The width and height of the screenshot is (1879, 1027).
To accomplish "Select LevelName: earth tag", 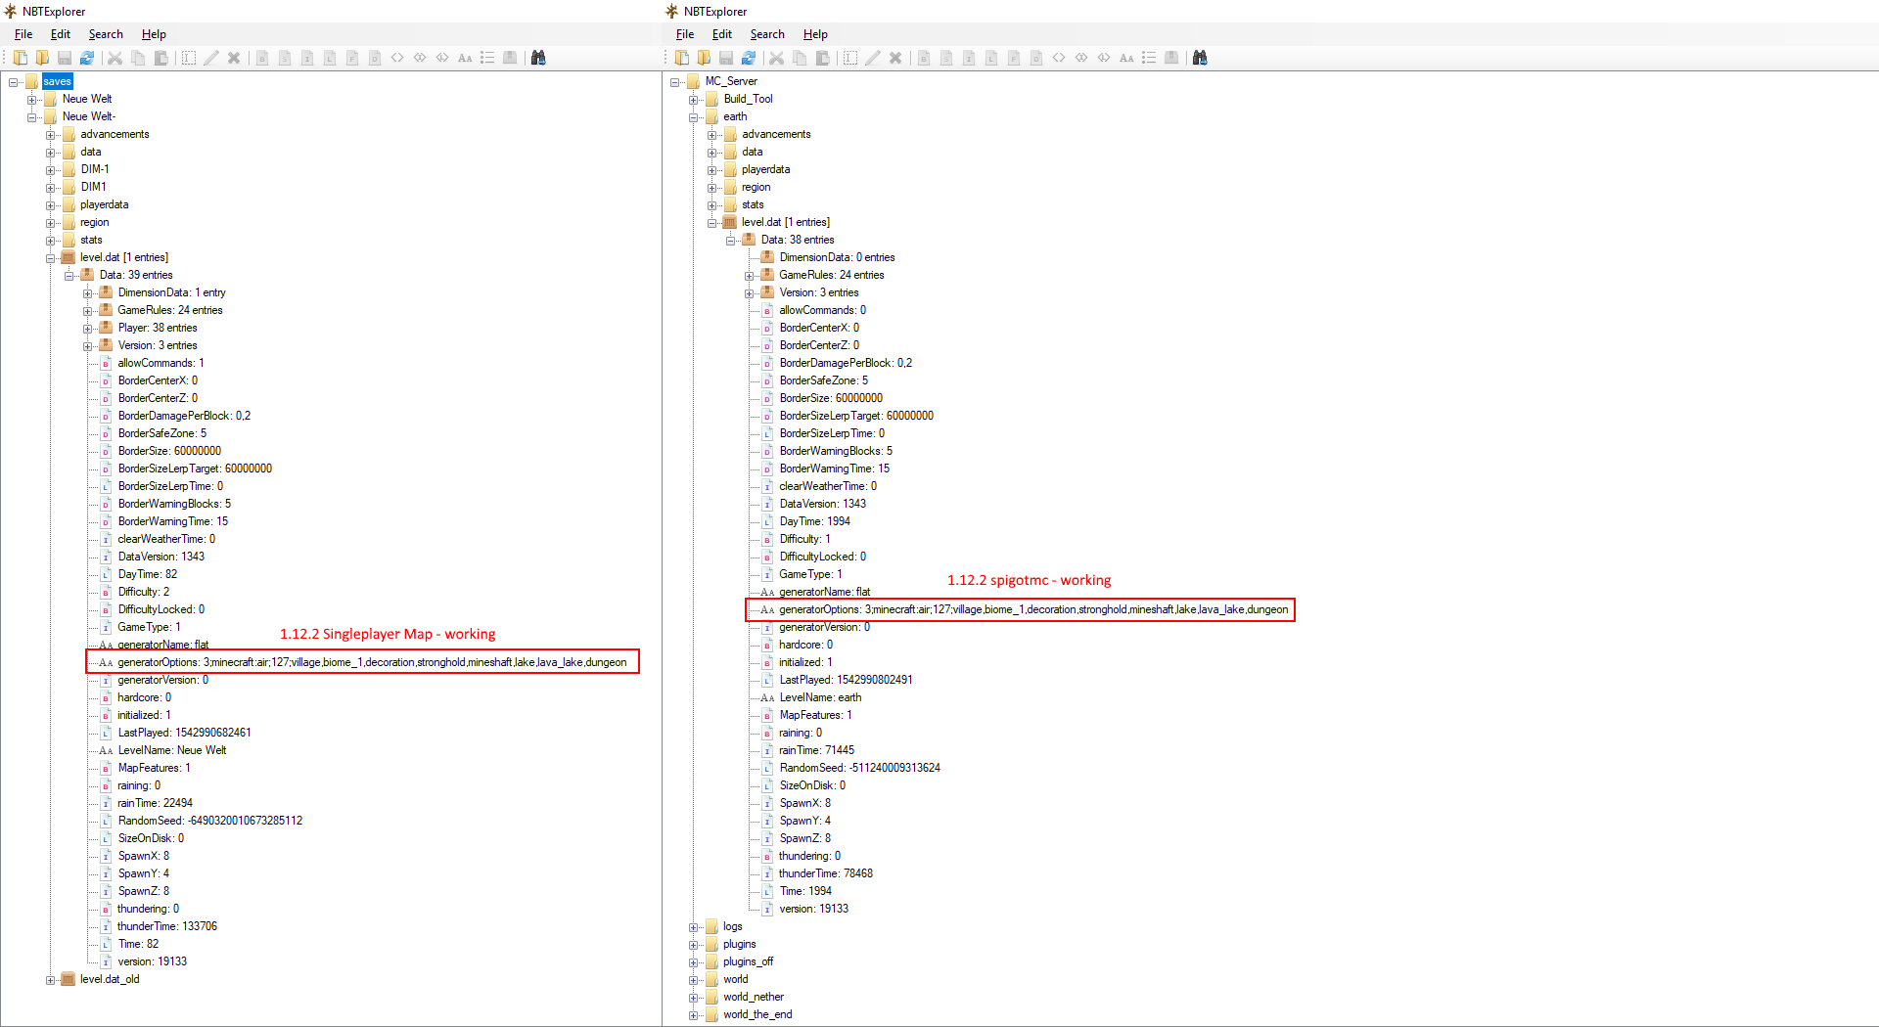I will [820, 697].
